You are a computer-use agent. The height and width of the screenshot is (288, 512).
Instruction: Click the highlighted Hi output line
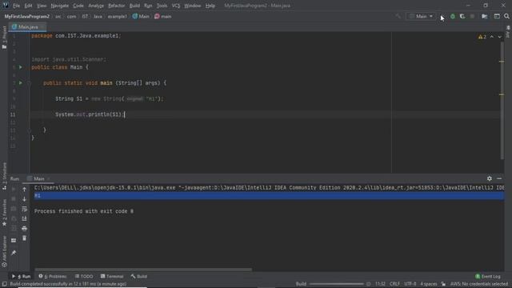click(269, 195)
